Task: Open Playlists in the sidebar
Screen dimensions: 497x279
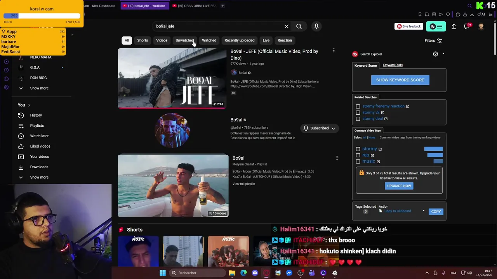Action: 37,126
